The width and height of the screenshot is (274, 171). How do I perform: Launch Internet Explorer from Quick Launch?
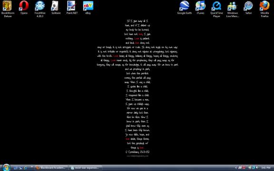26,168
